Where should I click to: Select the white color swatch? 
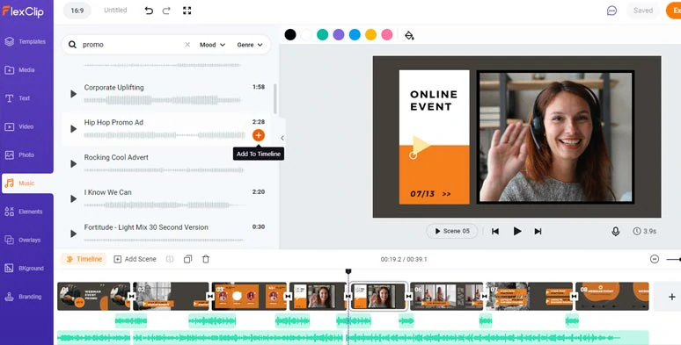point(306,34)
